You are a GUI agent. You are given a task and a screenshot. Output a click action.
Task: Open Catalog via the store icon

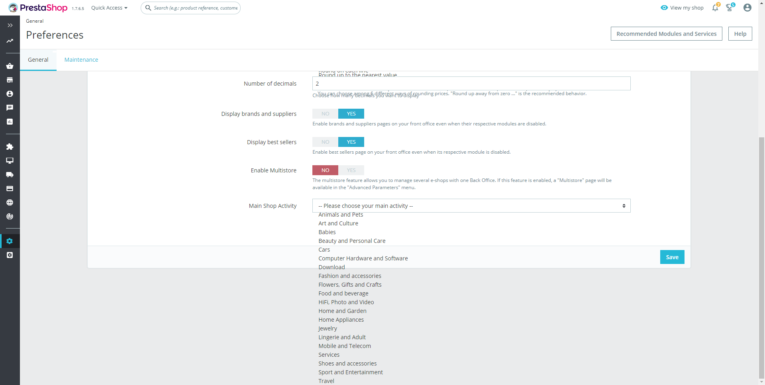click(10, 80)
